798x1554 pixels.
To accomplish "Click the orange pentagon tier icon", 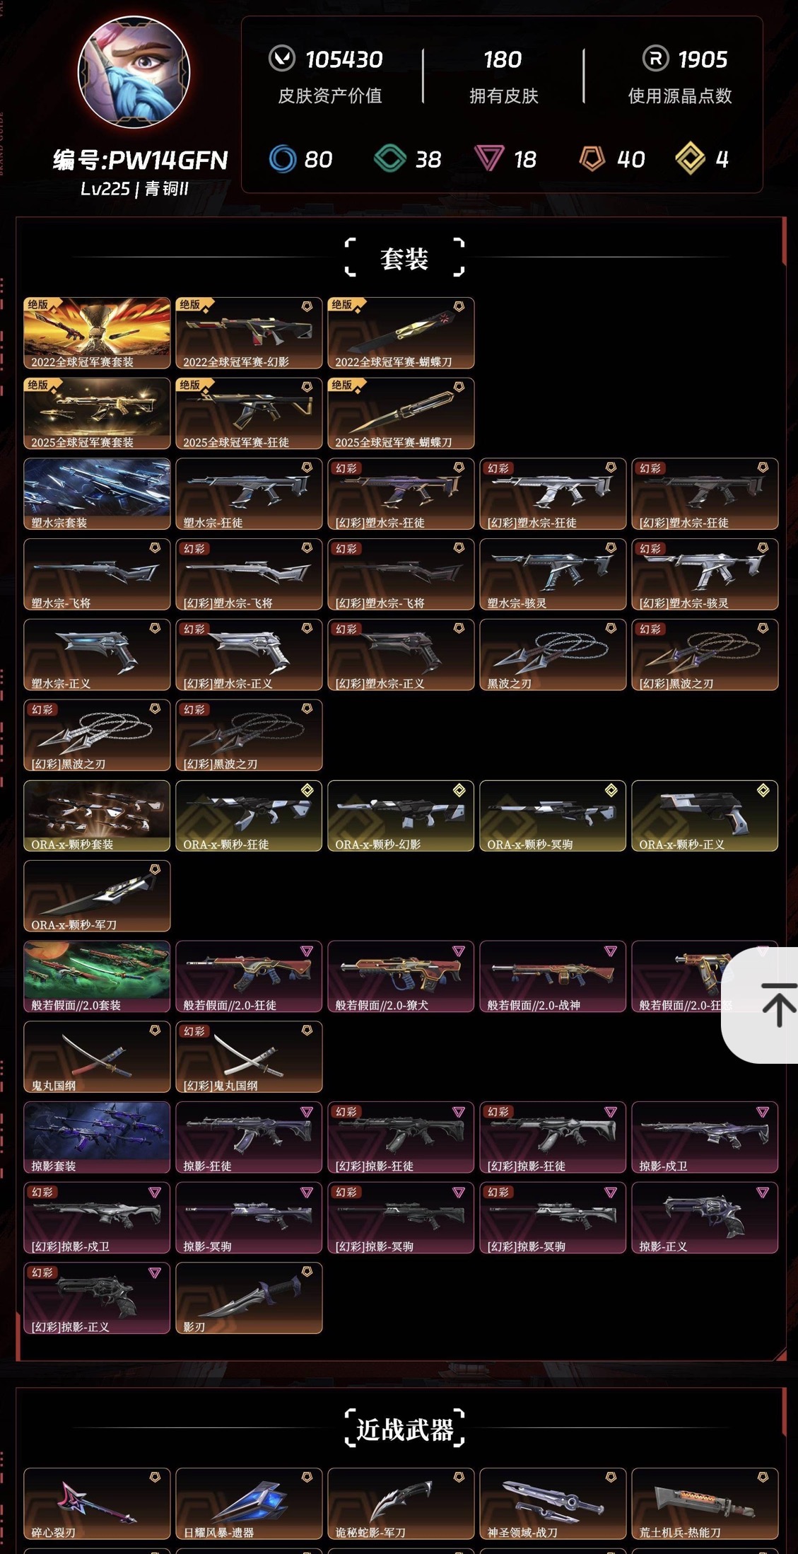I will coord(592,158).
